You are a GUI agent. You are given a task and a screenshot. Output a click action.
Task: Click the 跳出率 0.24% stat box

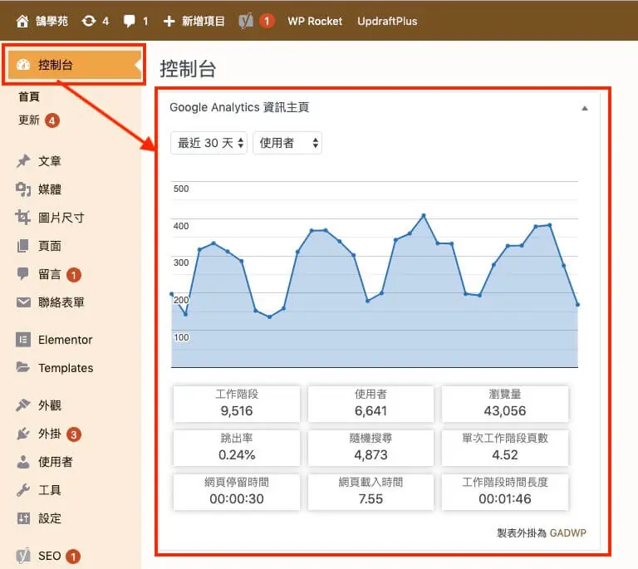237,448
